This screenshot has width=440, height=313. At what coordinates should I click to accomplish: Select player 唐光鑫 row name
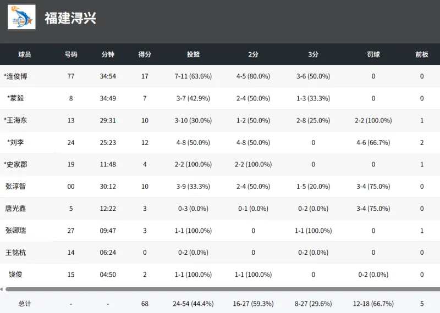coord(15,208)
